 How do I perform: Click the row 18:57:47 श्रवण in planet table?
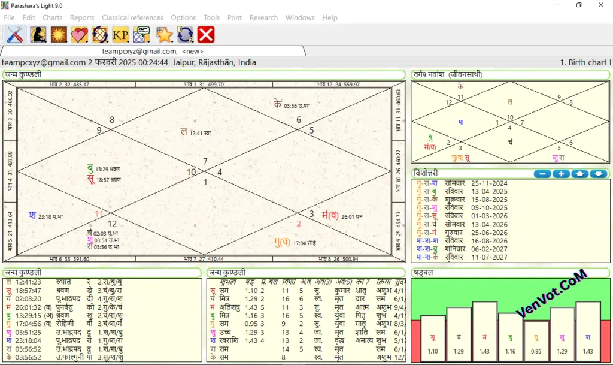(x=65, y=291)
